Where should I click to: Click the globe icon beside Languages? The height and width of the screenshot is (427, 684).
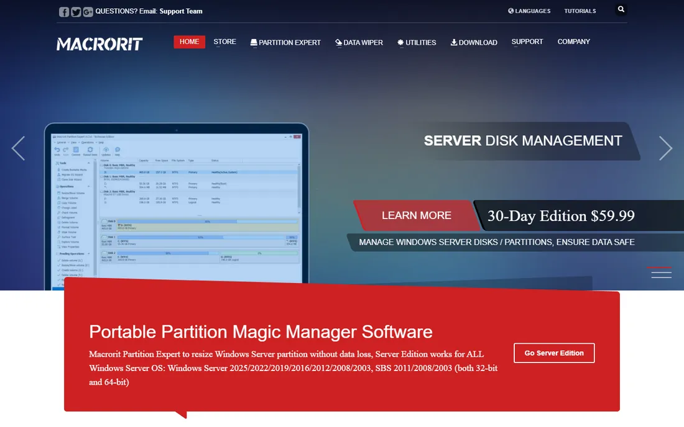click(511, 11)
